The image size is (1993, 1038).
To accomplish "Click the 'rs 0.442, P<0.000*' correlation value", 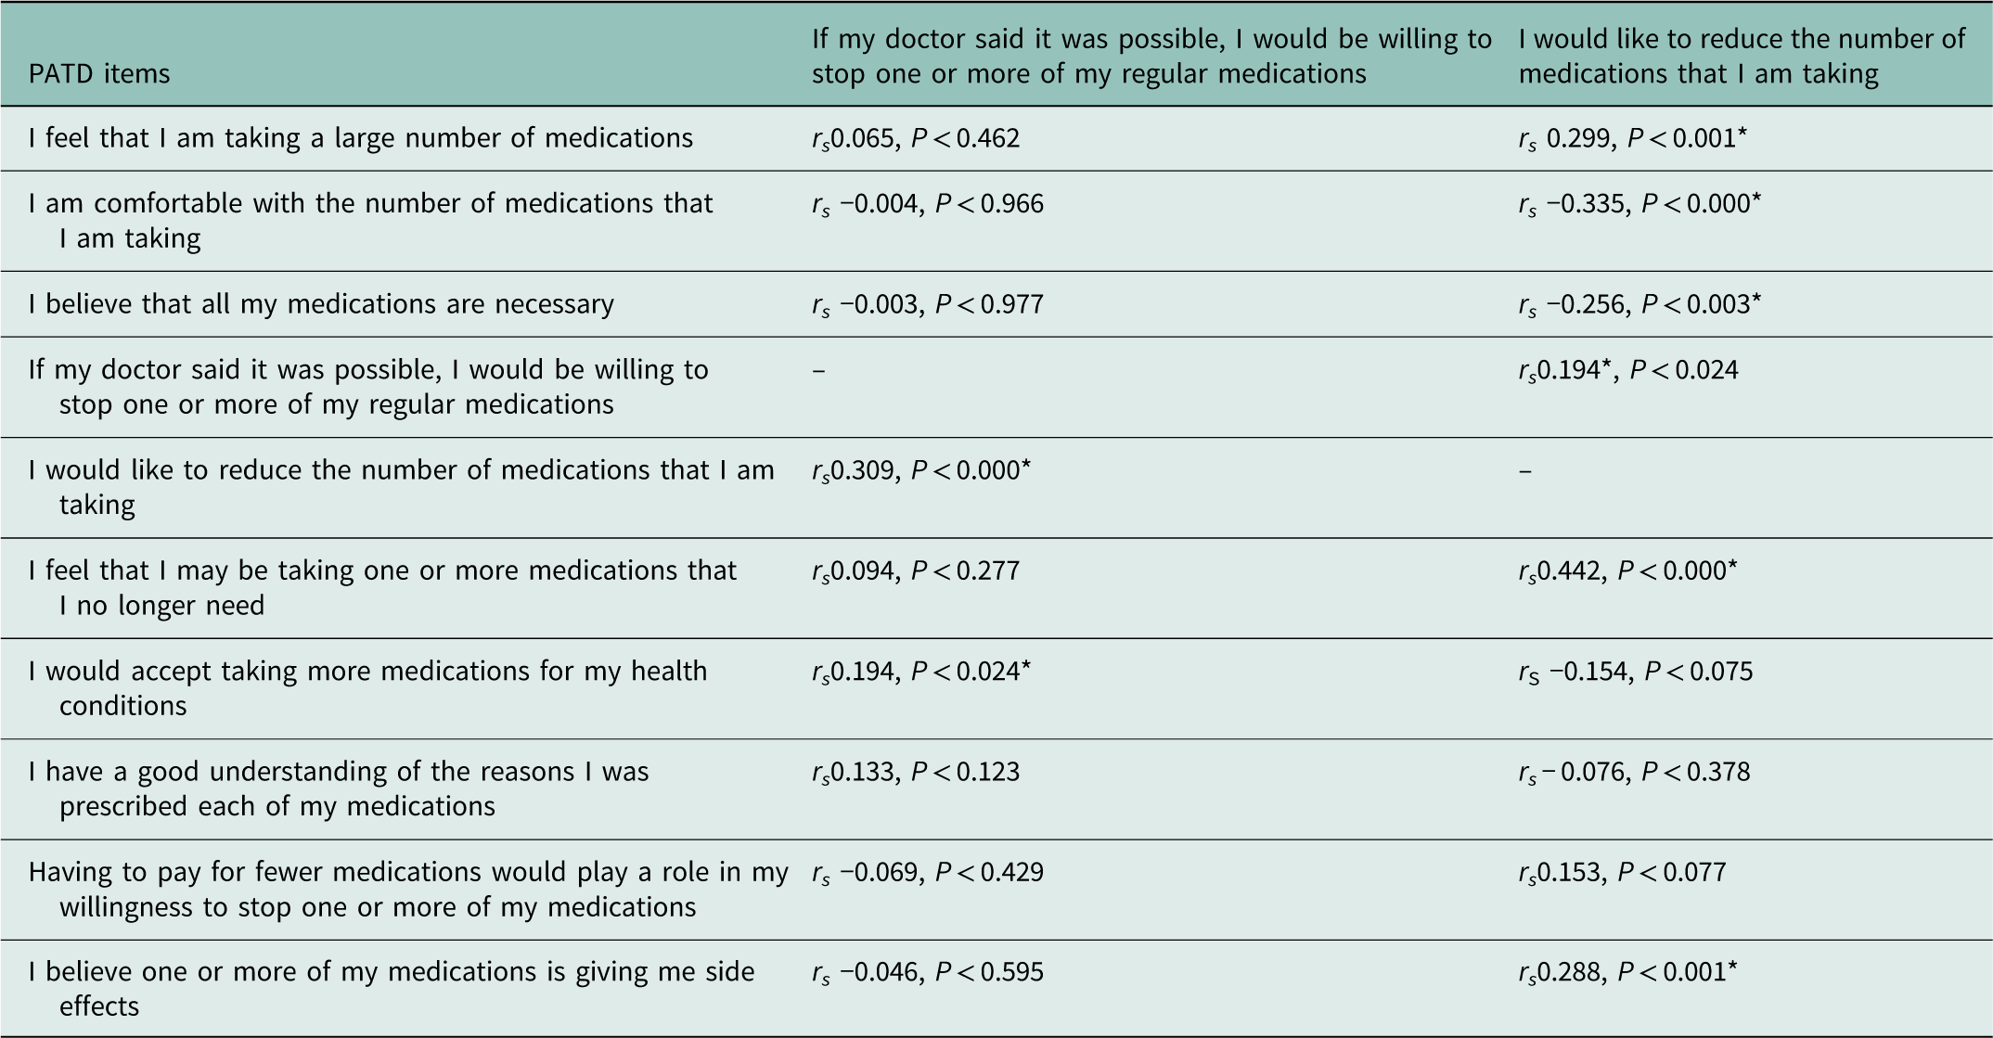I will click(x=1627, y=570).
